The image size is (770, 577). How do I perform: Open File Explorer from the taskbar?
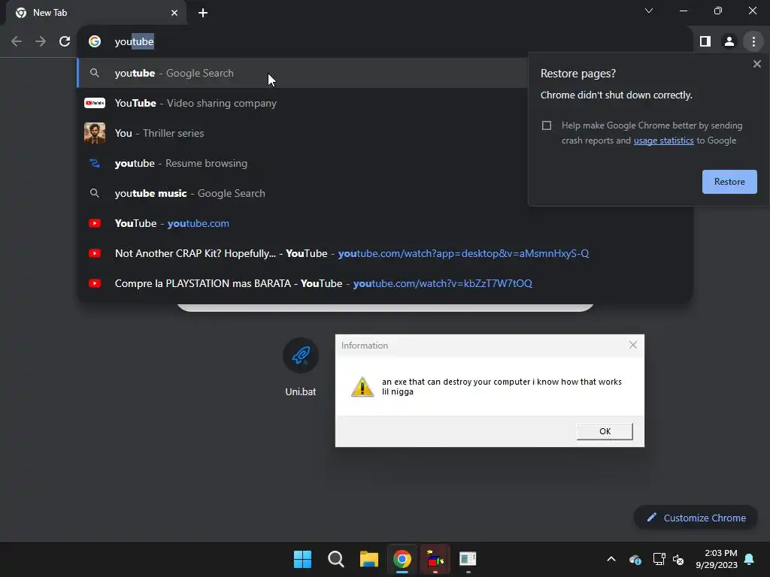coord(368,559)
